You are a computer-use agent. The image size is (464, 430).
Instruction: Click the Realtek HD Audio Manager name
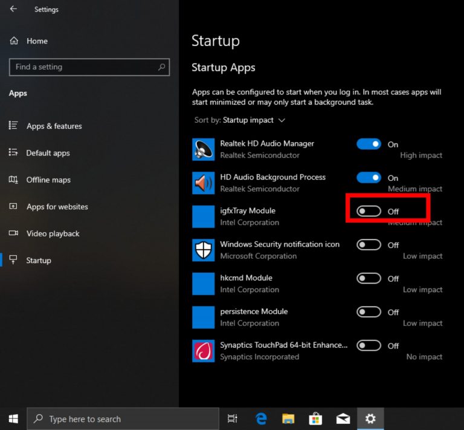pos(267,143)
